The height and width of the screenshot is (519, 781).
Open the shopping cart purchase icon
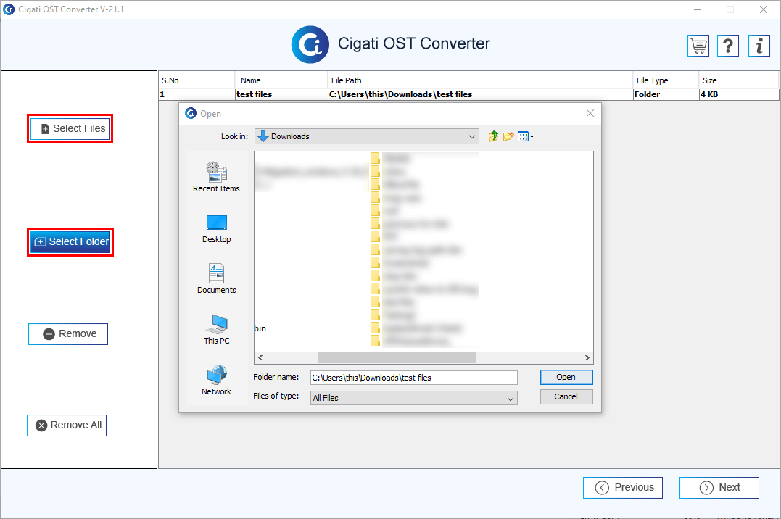point(698,46)
